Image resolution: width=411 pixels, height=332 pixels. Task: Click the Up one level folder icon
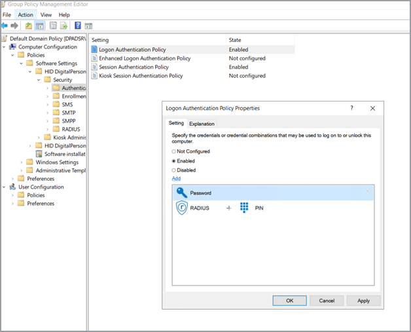(x=29, y=26)
